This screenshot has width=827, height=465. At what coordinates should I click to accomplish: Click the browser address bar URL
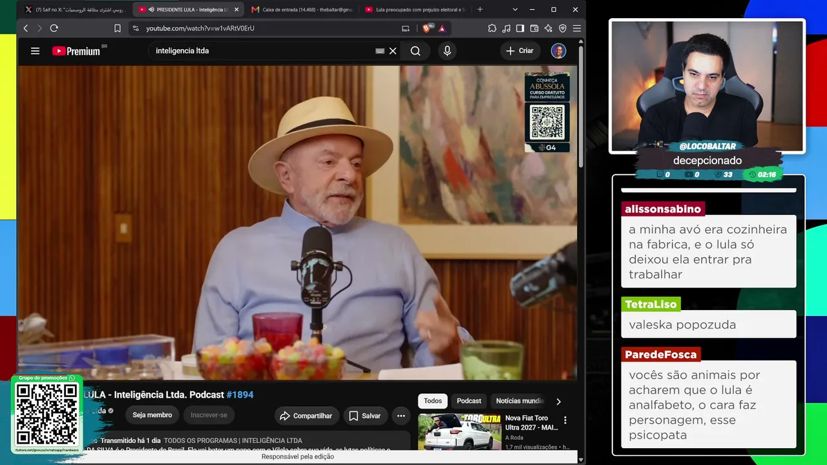(x=200, y=28)
